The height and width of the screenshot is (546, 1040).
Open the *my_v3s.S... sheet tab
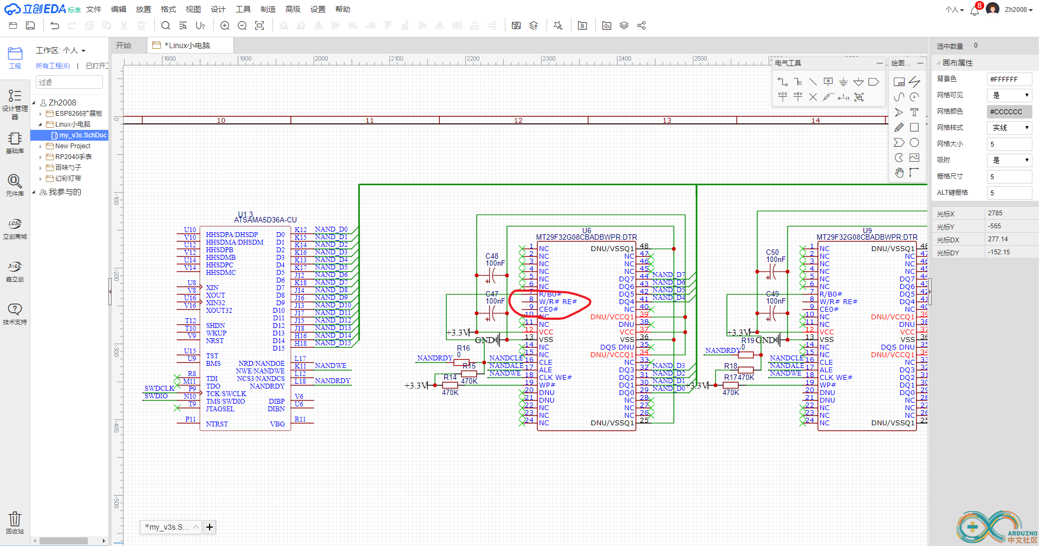[x=170, y=527]
